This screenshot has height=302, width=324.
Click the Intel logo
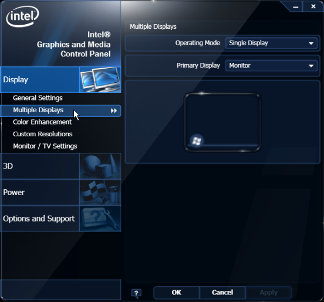pos(22,16)
